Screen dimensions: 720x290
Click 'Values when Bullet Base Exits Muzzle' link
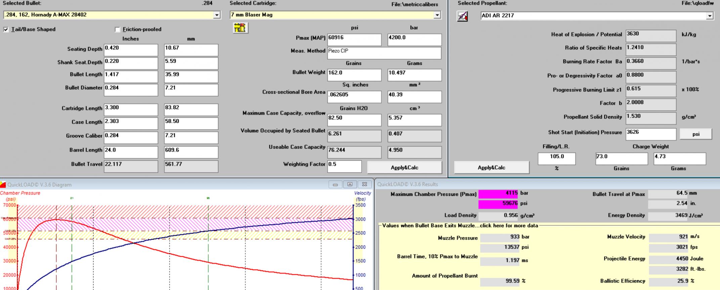pyautogui.click(x=460, y=226)
